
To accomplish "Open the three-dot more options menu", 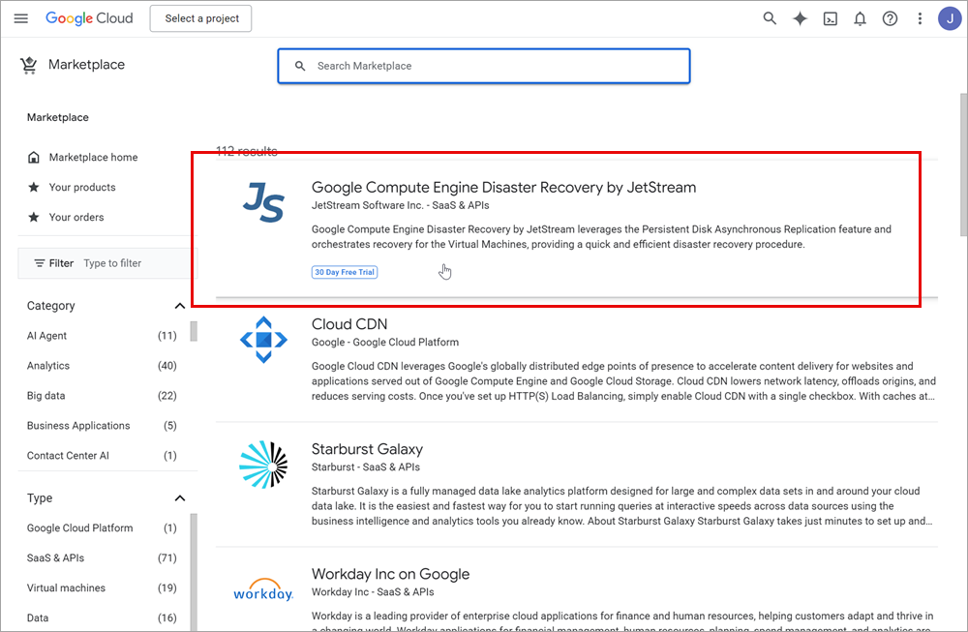I will 919,18.
